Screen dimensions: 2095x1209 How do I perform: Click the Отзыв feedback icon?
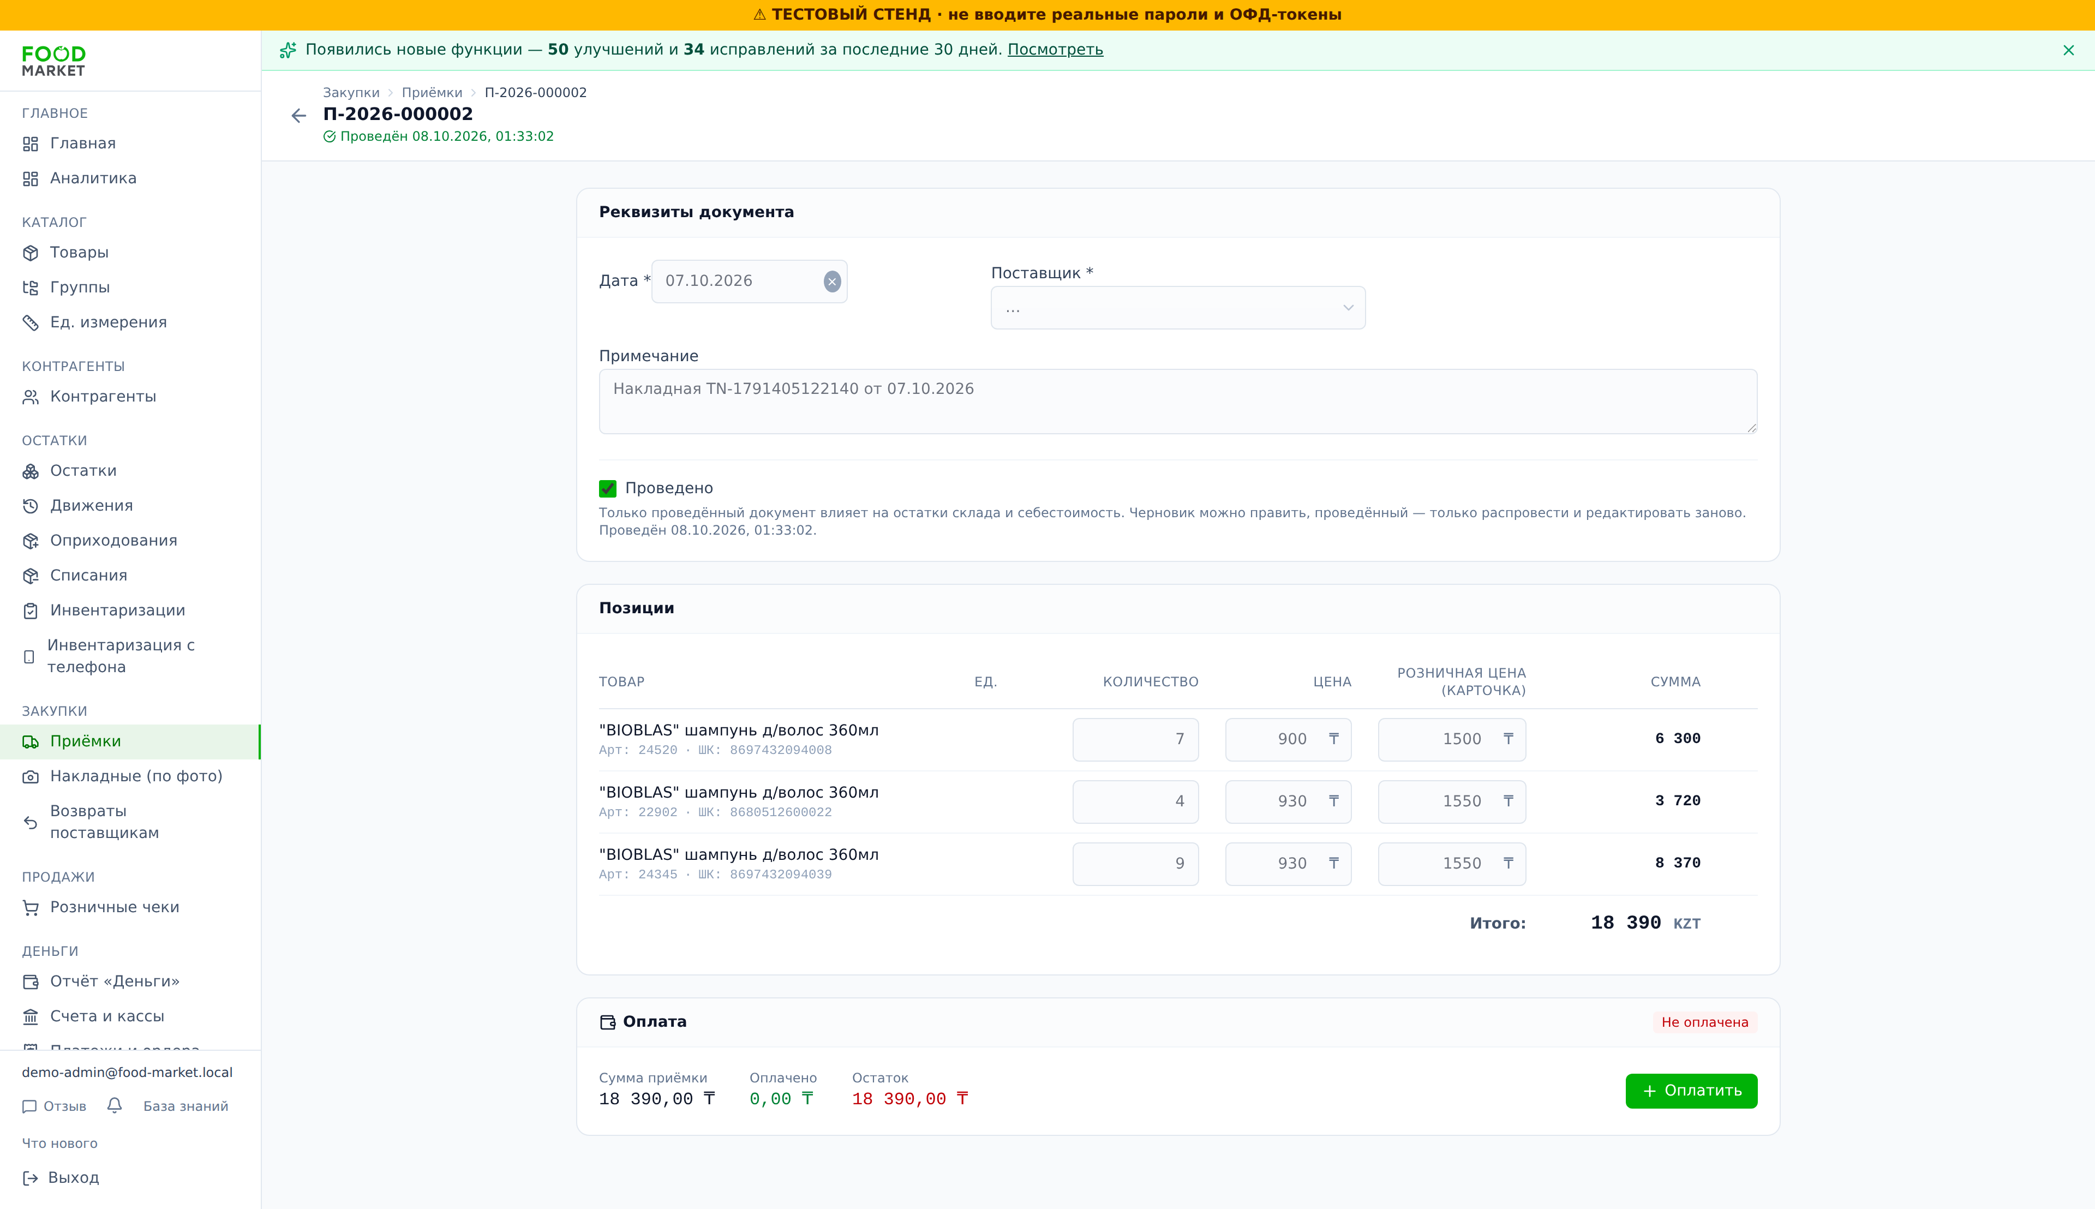point(30,1106)
